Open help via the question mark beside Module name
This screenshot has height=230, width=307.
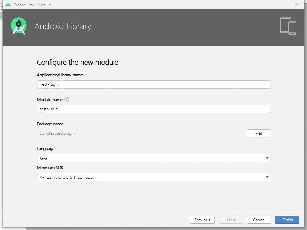click(x=66, y=99)
